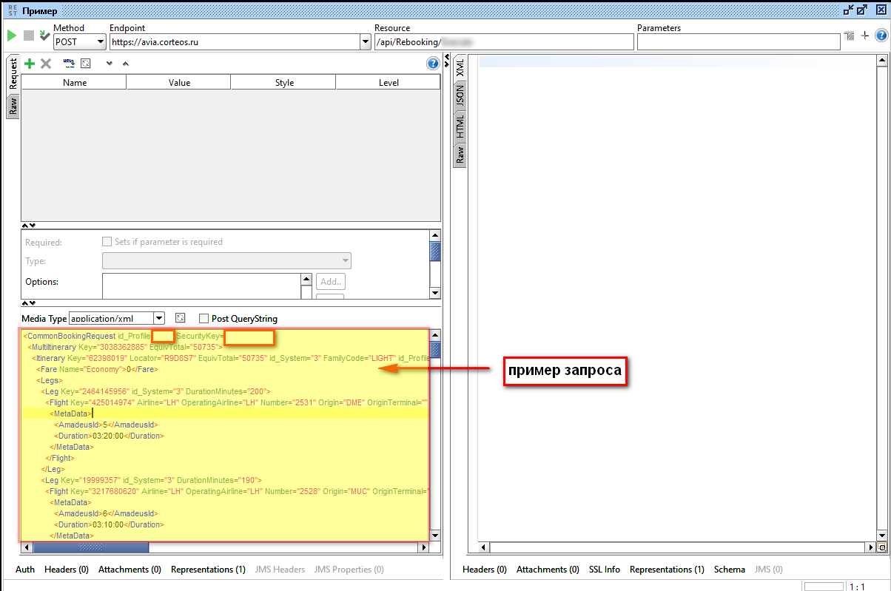Screen dimensions: 891x591
Task: Click inside the Parameters input field
Action: tap(738, 42)
